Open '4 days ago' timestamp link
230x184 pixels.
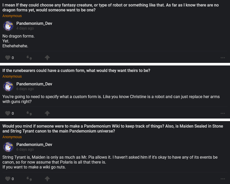click(25, 28)
